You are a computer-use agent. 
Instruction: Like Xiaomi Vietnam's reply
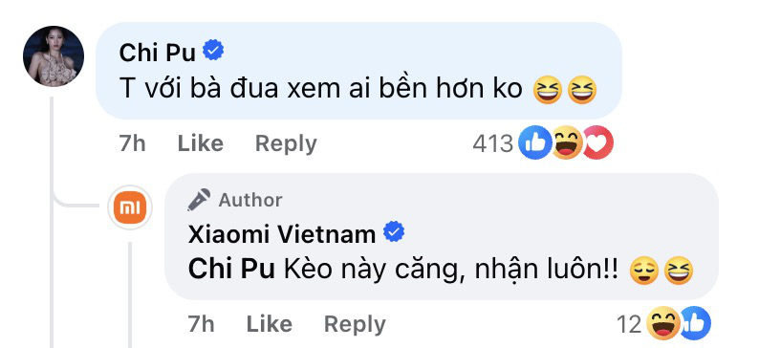coord(270,324)
